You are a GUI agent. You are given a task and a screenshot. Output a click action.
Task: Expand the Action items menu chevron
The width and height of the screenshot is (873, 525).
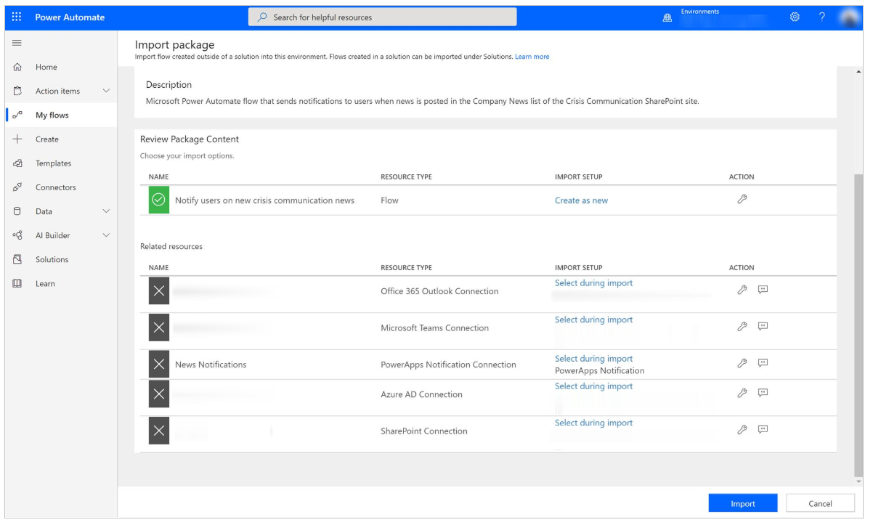click(106, 91)
